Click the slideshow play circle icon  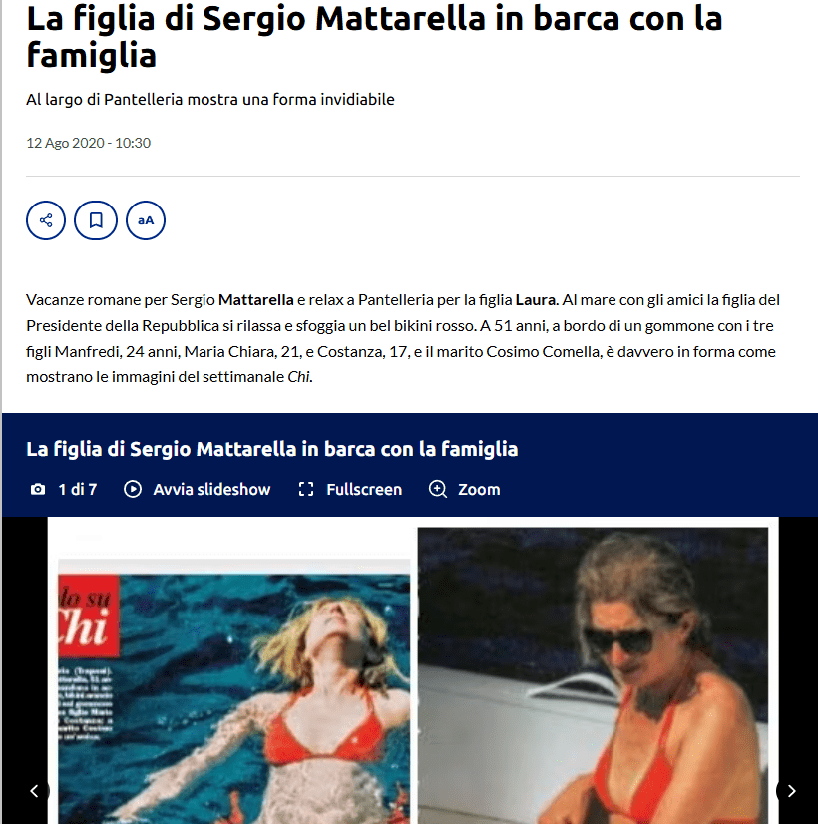coord(133,489)
